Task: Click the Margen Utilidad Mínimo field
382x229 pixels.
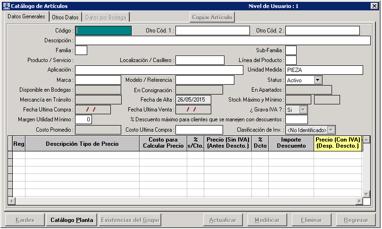Action: pos(83,119)
